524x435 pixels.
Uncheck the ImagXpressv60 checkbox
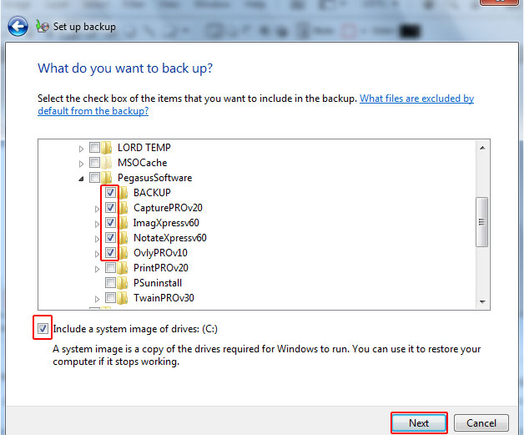(x=110, y=223)
